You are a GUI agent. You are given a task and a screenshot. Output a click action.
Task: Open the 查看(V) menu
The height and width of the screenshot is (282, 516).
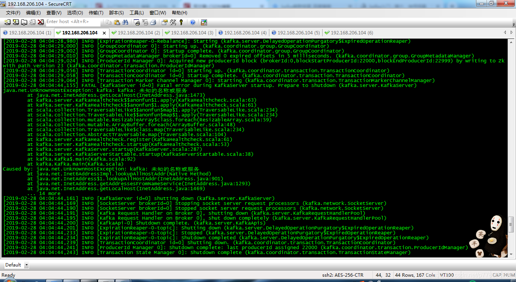coord(54,13)
